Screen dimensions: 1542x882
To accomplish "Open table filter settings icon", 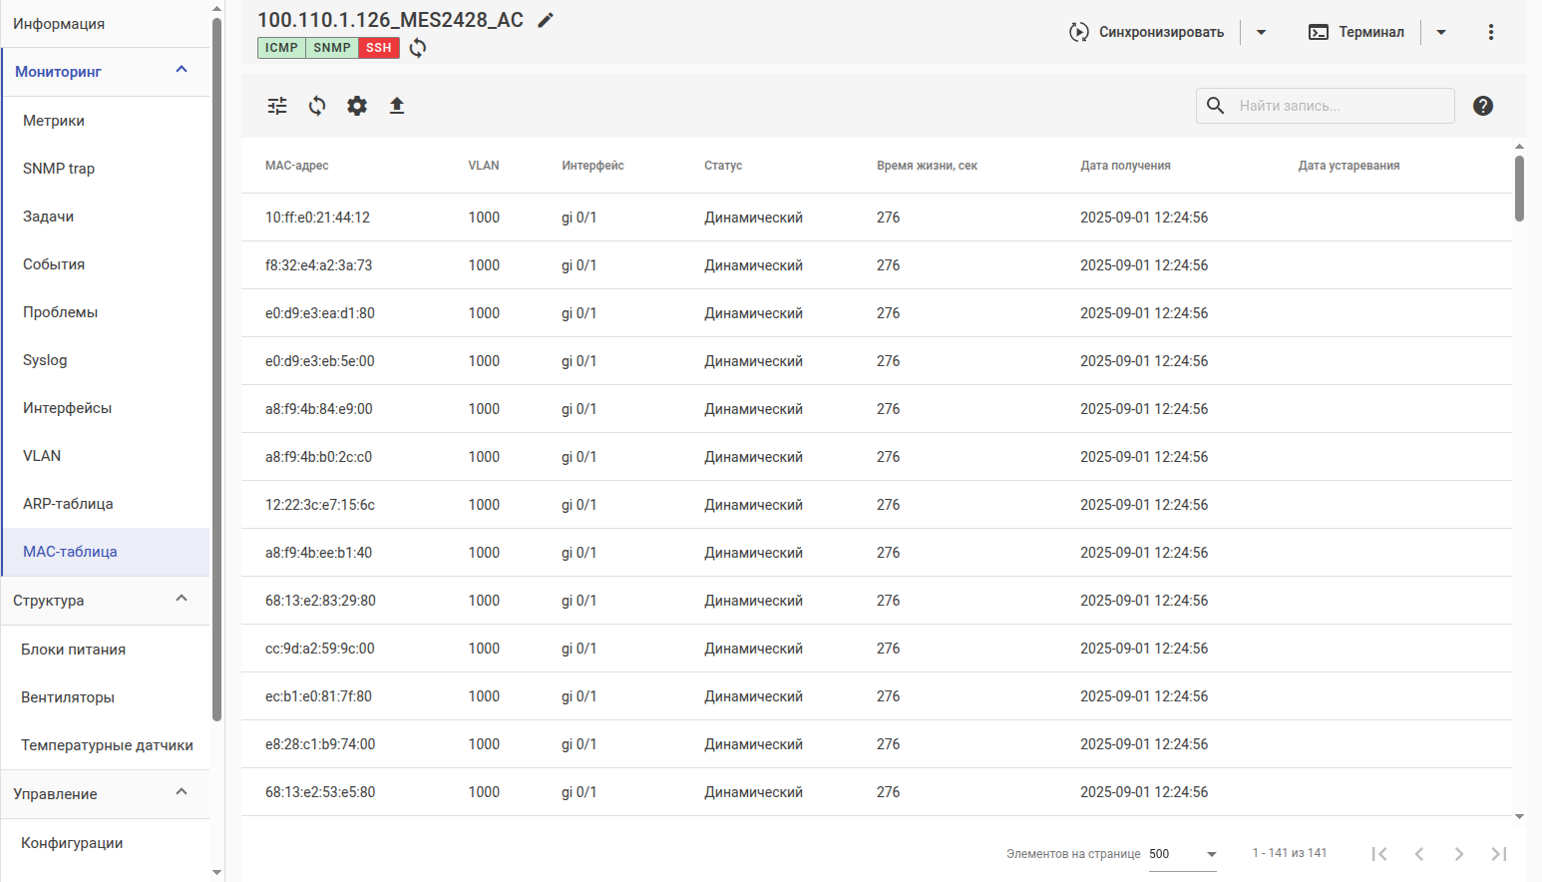I will coord(277,106).
